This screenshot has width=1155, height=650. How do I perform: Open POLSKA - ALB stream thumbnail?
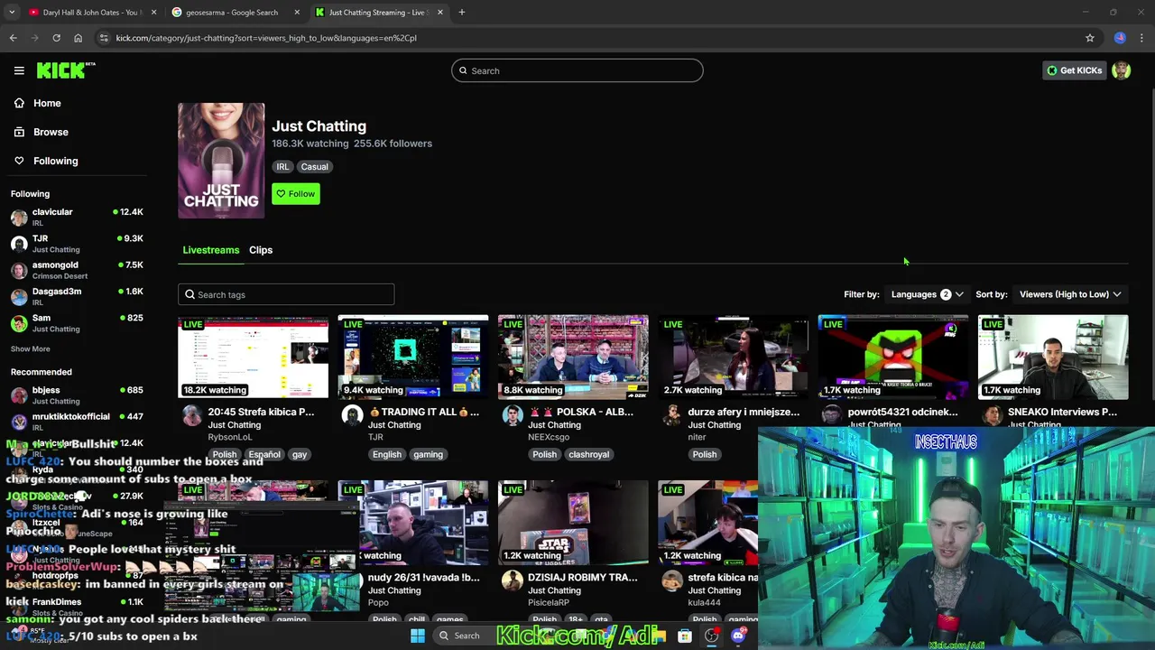573,357
